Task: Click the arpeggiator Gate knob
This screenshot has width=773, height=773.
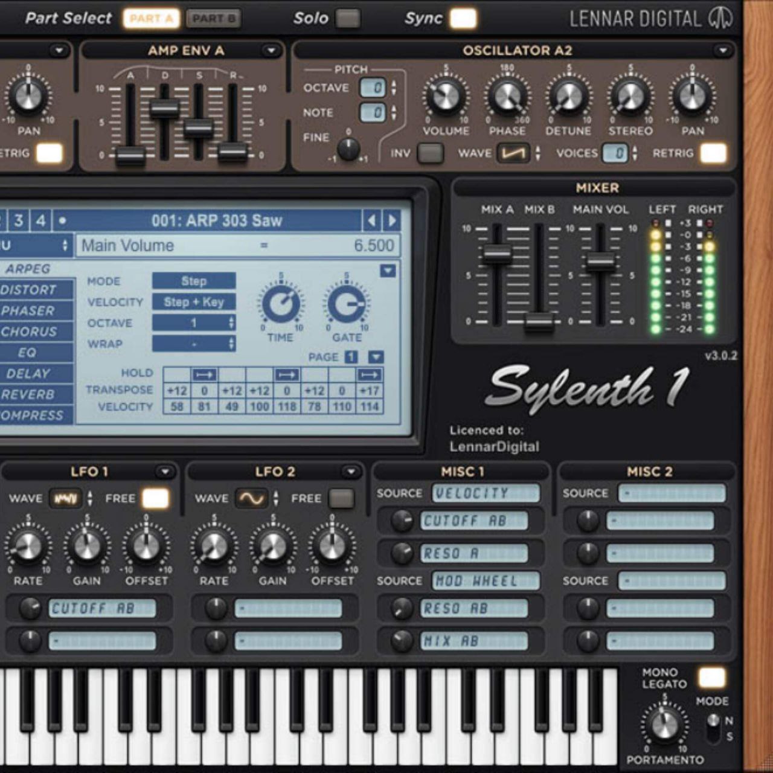Action: [347, 304]
